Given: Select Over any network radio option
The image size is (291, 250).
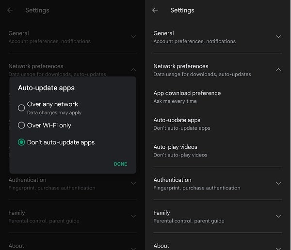Looking at the screenshot, I should coord(21,108).
